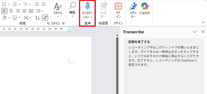
Task: Open the エディター tool
Action: click(133, 10)
